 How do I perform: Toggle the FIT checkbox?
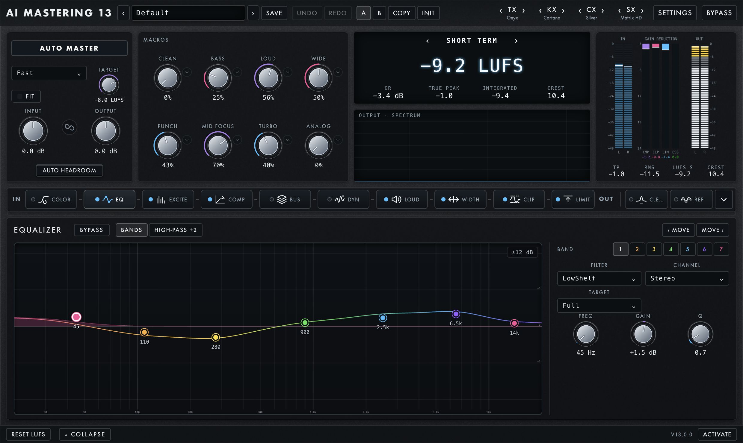pos(20,96)
